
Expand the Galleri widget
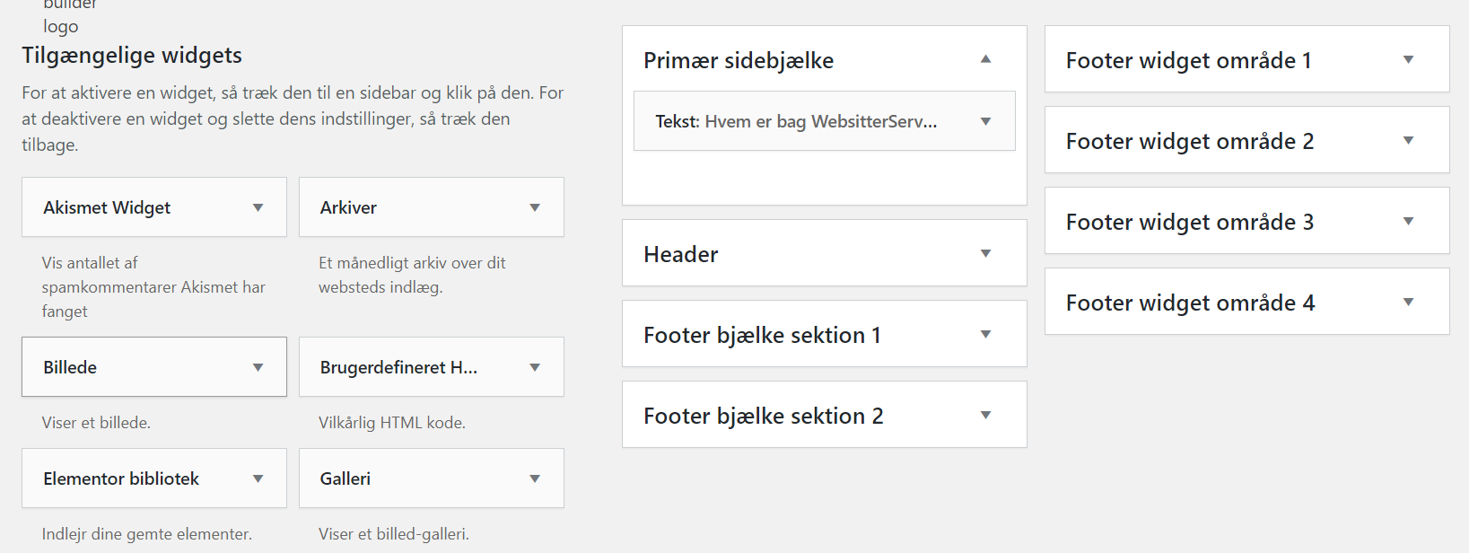coord(536,478)
